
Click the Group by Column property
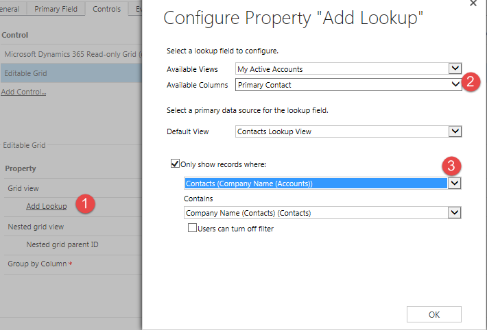coord(37,264)
